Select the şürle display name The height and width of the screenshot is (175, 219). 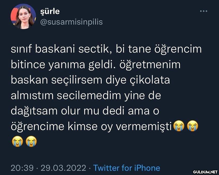pos(50,12)
